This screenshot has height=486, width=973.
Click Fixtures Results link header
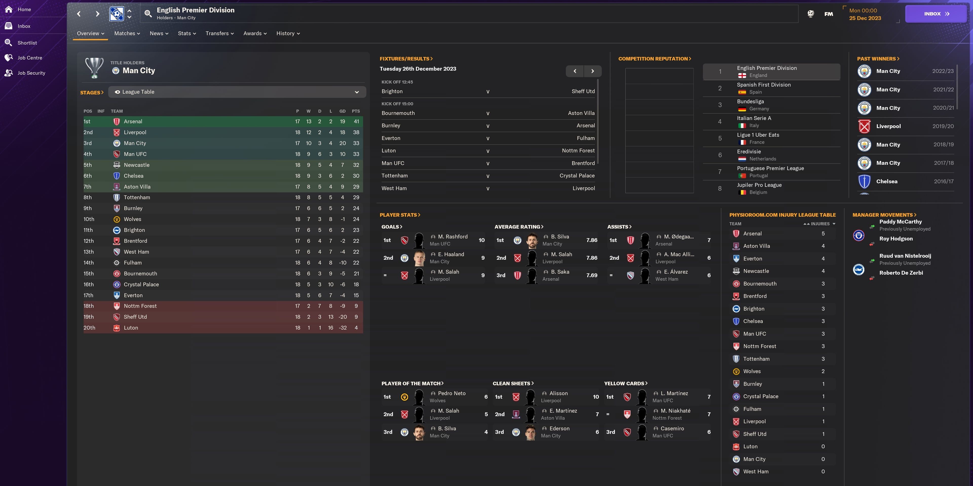coord(404,59)
